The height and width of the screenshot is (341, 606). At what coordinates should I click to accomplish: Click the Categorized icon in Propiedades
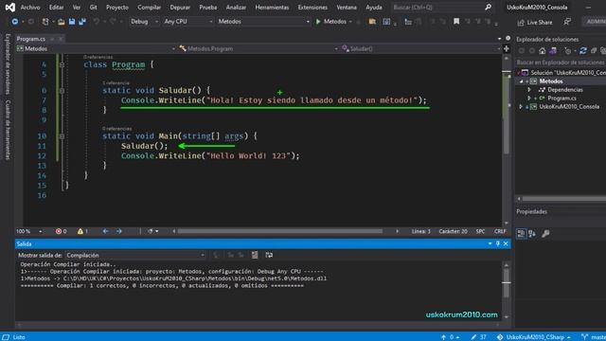coord(521,234)
